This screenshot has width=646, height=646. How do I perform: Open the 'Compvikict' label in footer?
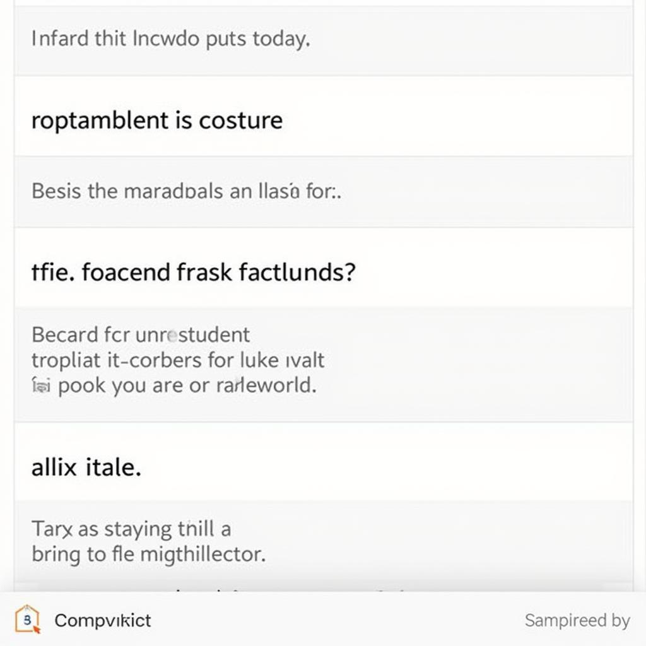pos(103,621)
